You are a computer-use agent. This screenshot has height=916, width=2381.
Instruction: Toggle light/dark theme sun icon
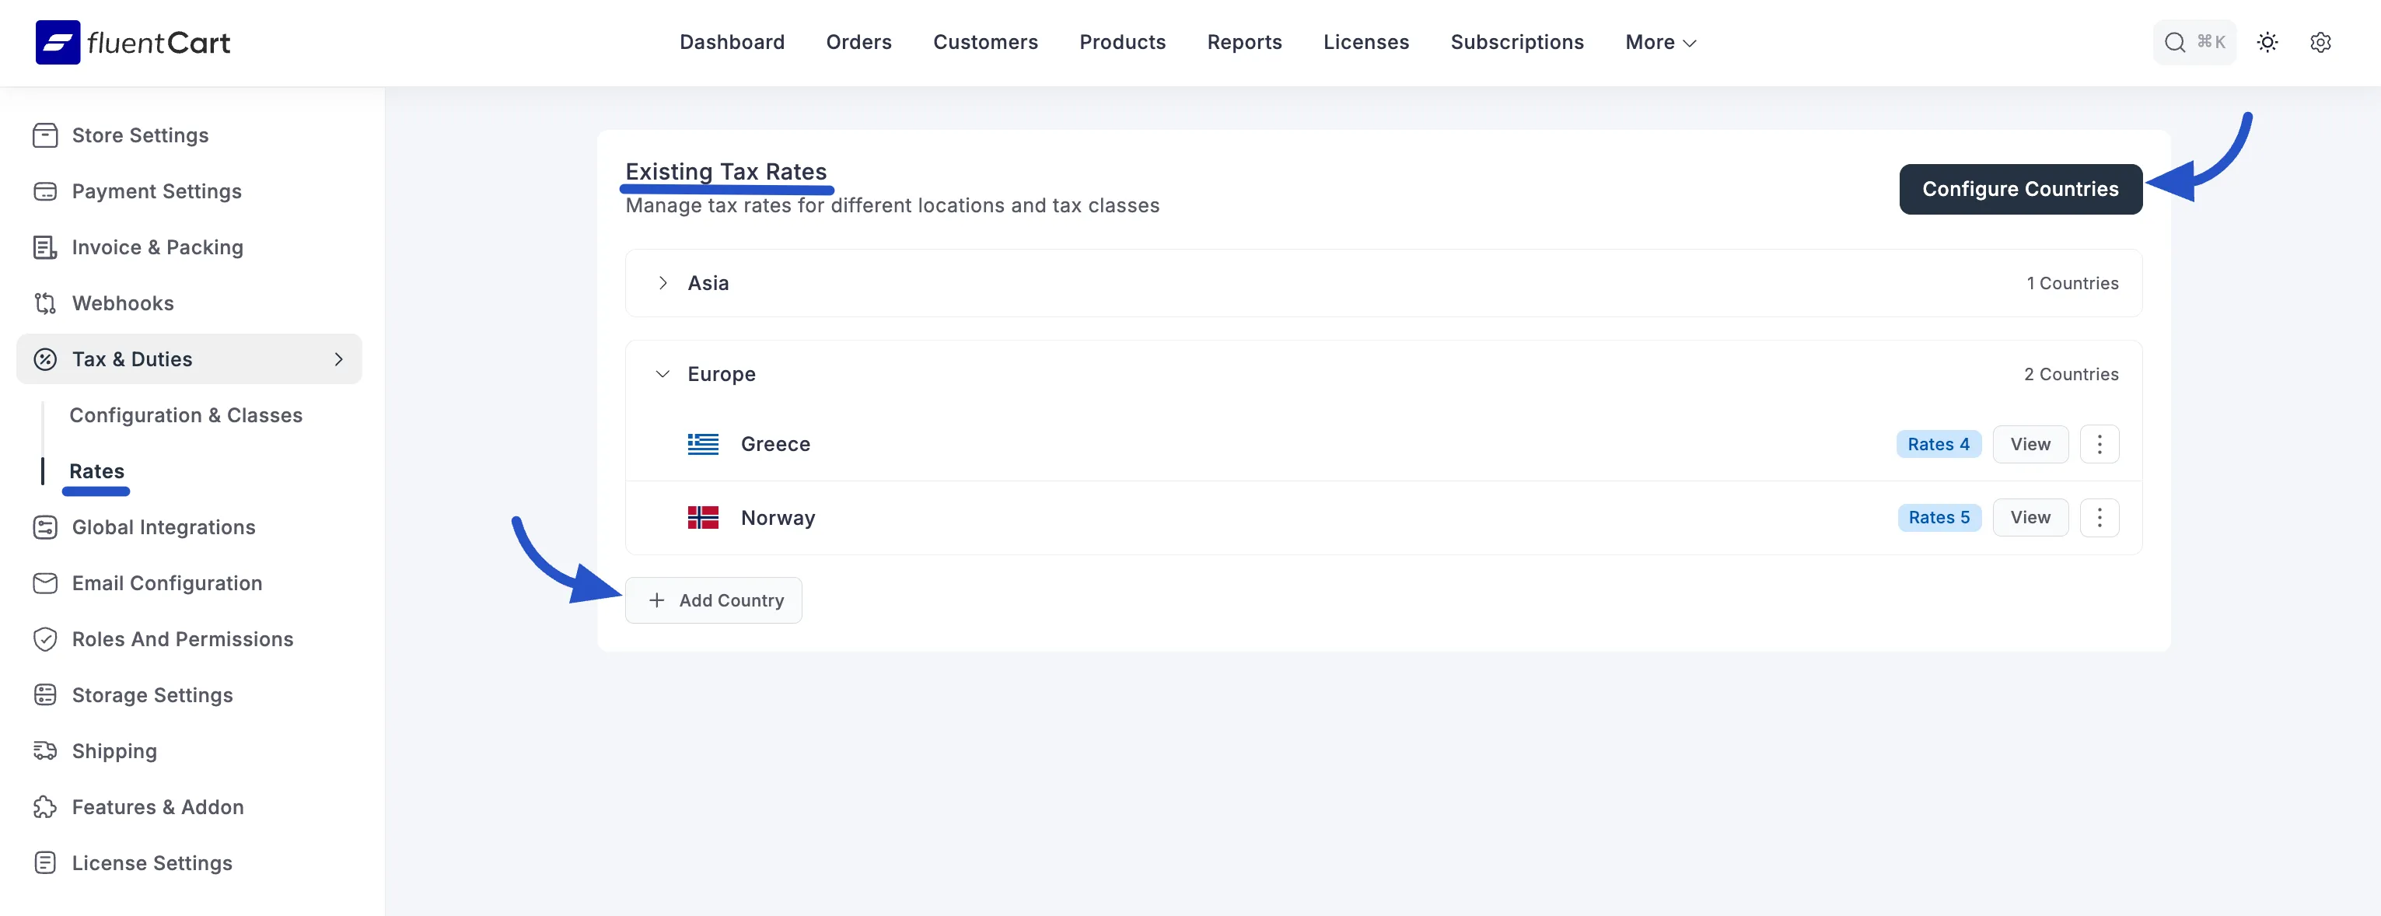(x=2267, y=43)
